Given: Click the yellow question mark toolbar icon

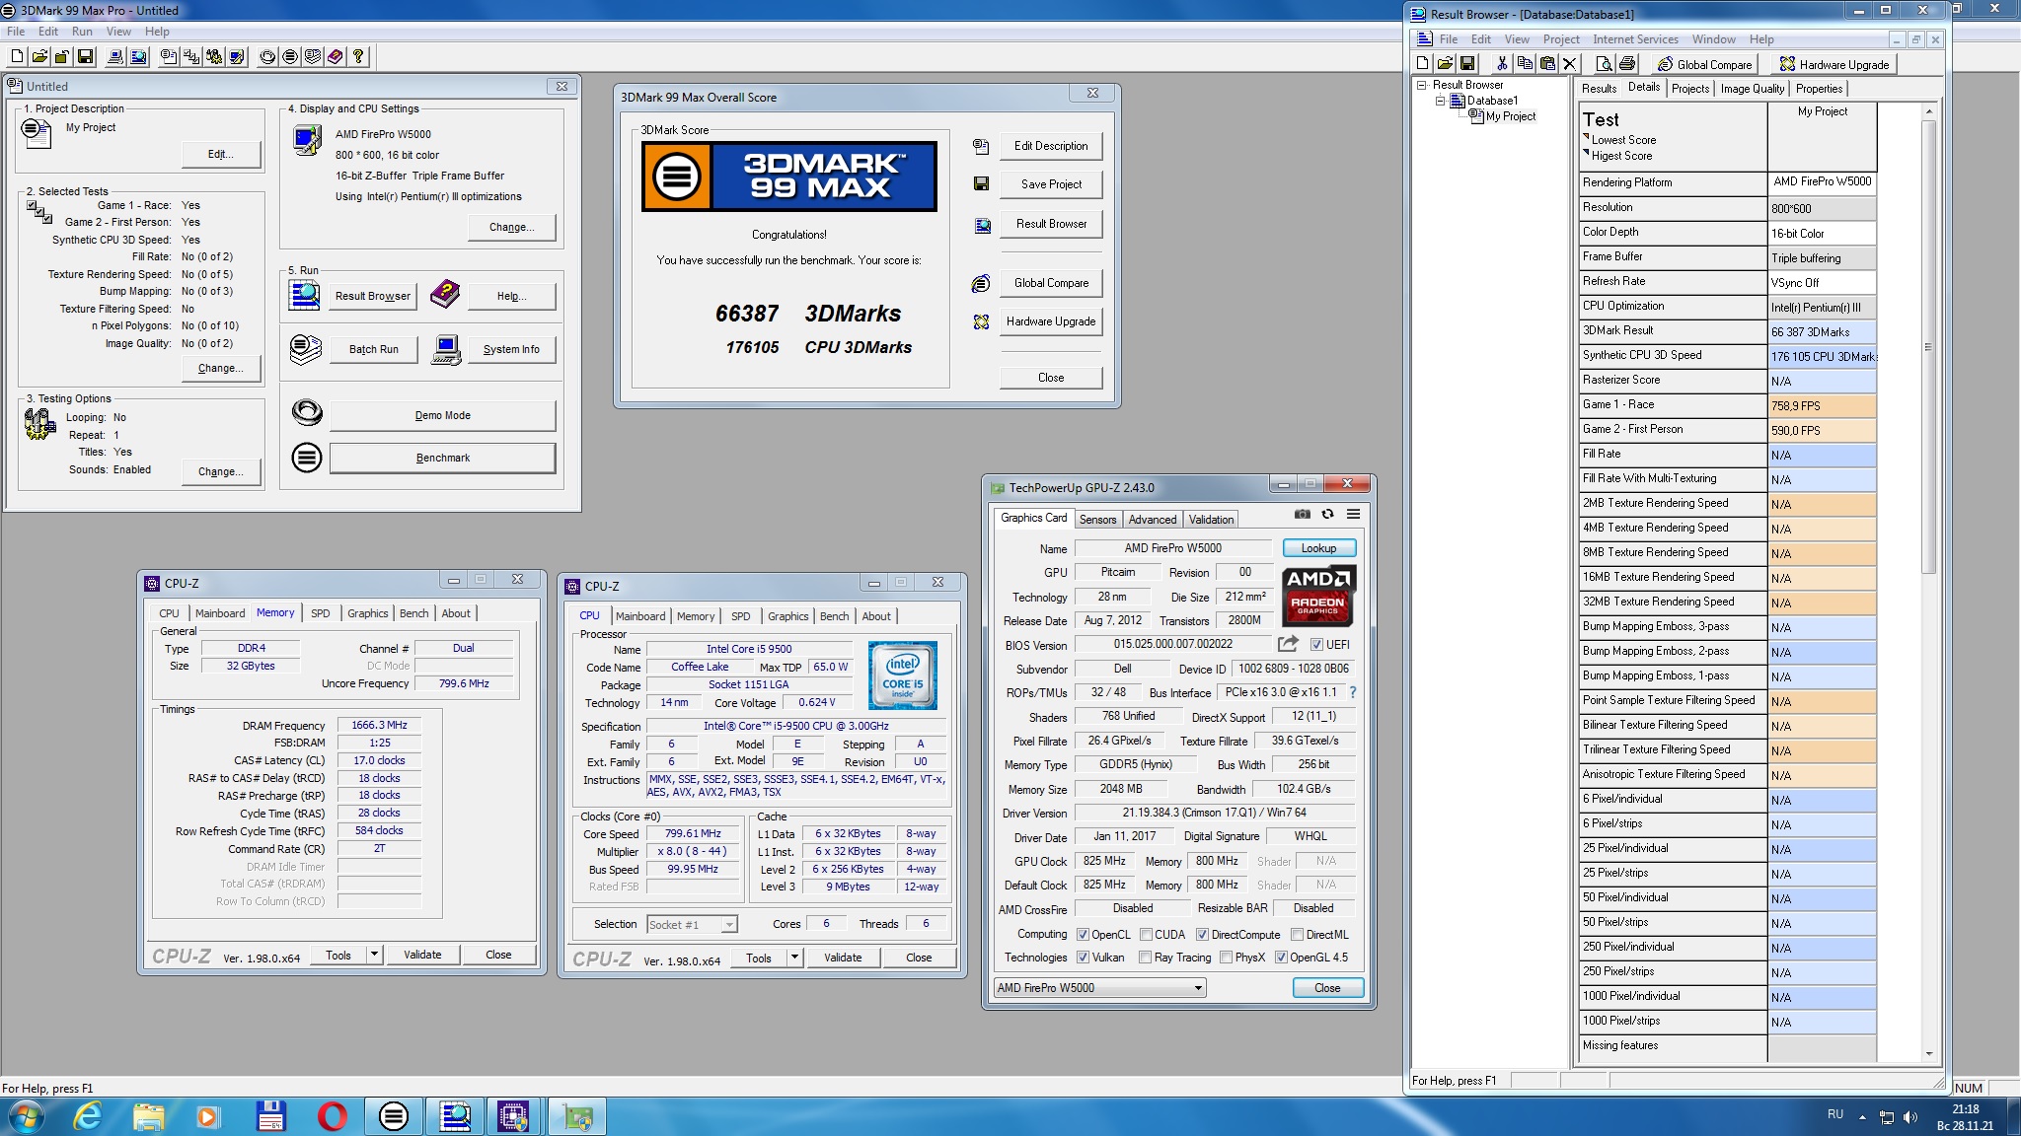Looking at the screenshot, I should 358,56.
